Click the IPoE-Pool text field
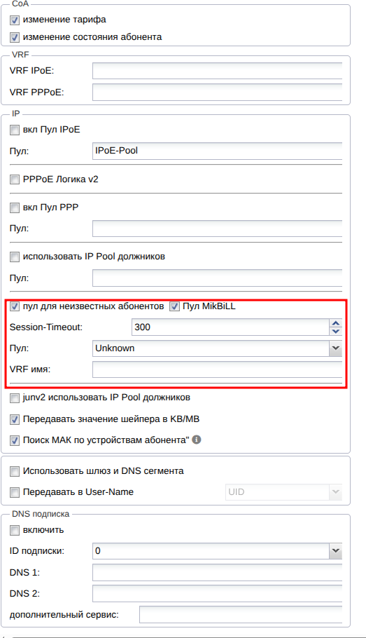 point(218,151)
